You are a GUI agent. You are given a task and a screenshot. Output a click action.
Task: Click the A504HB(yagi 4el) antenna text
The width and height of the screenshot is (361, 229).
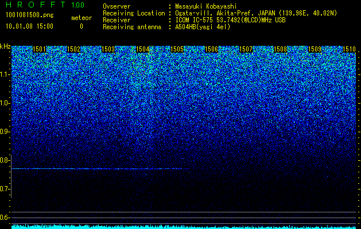coord(203,27)
